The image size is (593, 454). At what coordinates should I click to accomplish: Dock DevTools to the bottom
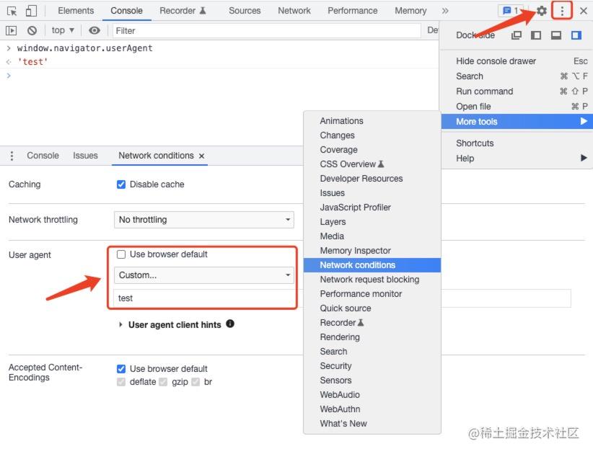pyautogui.click(x=554, y=35)
